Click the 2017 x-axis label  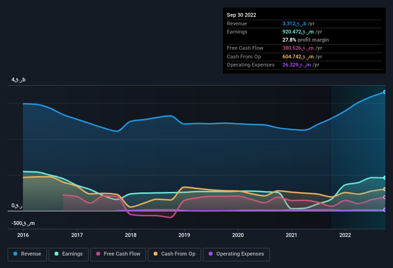point(77,235)
